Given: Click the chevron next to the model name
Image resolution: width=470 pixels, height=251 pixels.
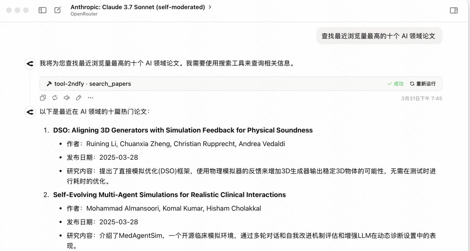Looking at the screenshot, I should [210, 7].
